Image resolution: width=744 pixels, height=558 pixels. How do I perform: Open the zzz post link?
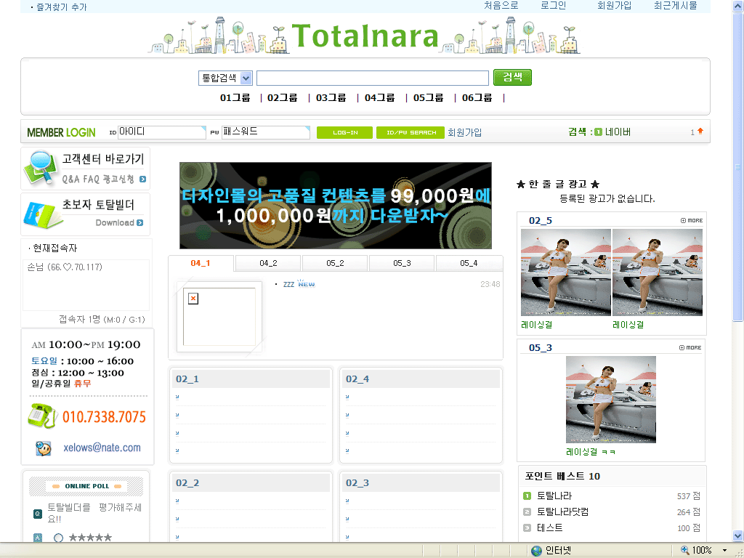coord(288,284)
